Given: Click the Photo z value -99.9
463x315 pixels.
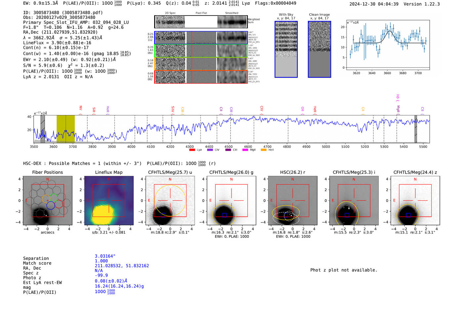Looking at the screenshot, I should (x=101, y=275).
